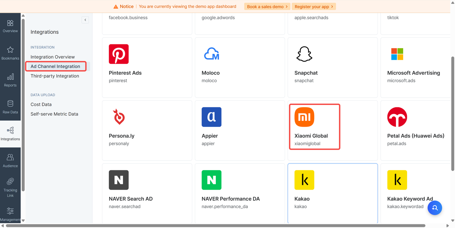The image size is (455, 228).
Task: Click the Bookmarks star icon
Action: coord(10,50)
